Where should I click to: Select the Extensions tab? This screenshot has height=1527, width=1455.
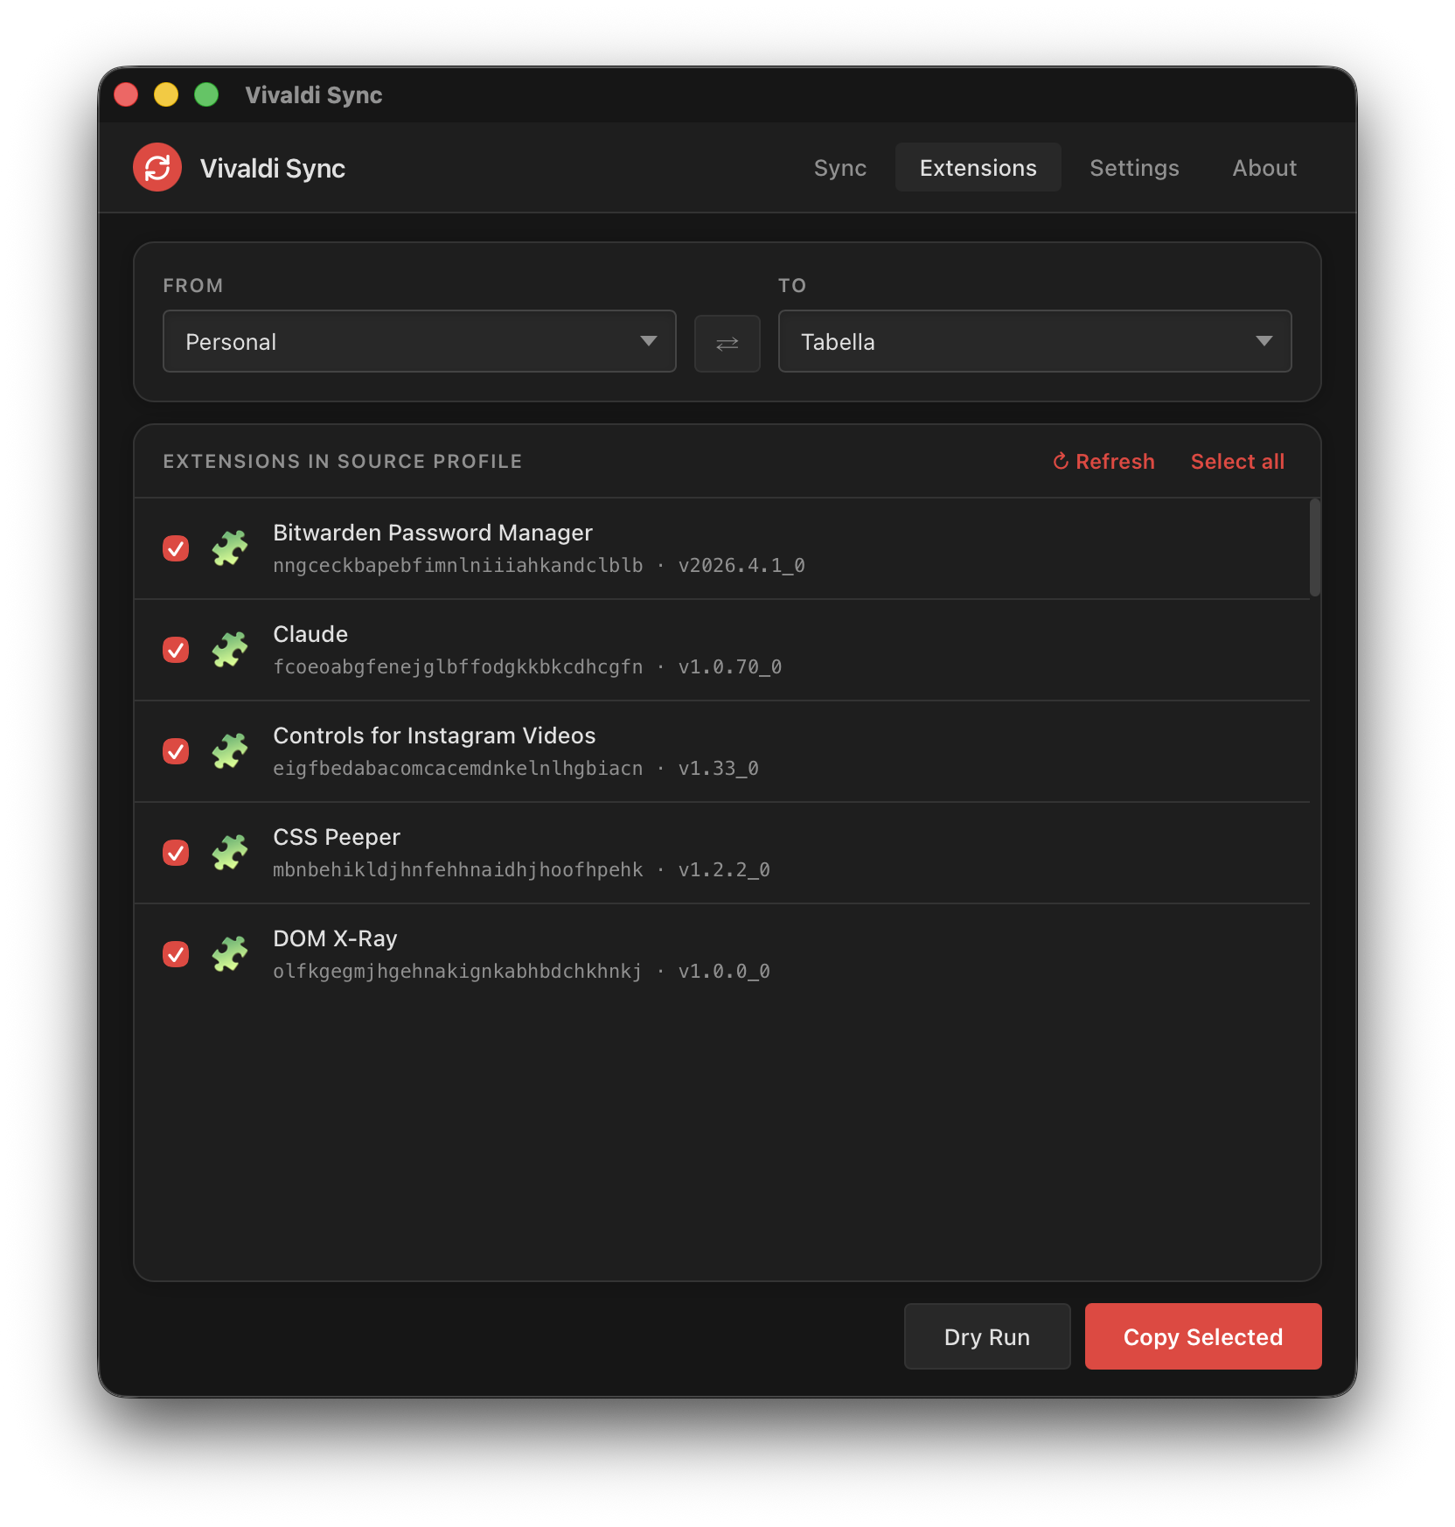point(978,168)
